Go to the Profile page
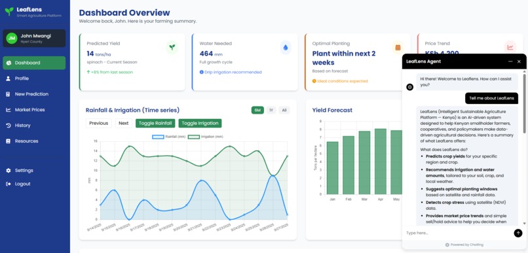The image size is (528, 253). coord(34,78)
